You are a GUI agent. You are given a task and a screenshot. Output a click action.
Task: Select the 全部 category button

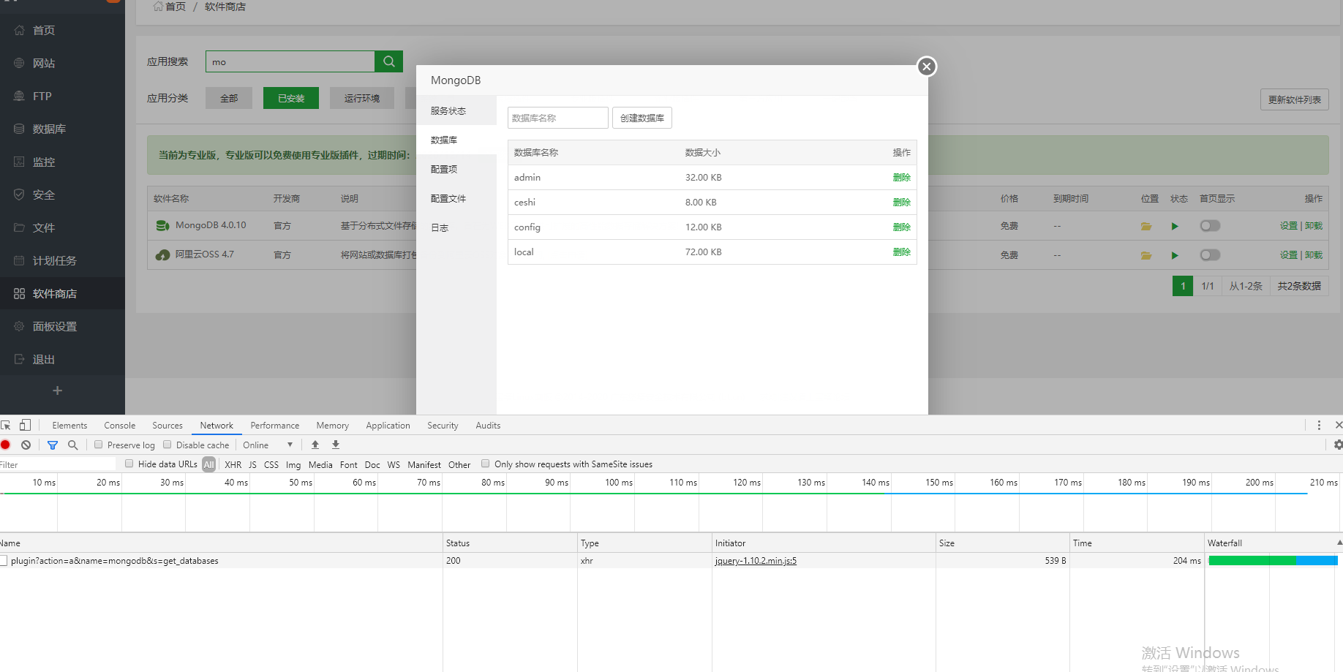coord(229,98)
